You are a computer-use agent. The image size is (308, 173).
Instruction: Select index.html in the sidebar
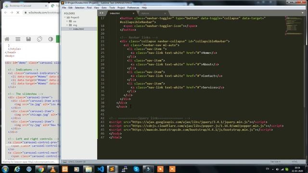tap(79, 29)
